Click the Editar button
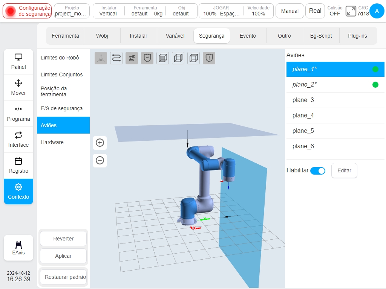Image resolution: width=386 pixels, height=289 pixels. [344, 170]
